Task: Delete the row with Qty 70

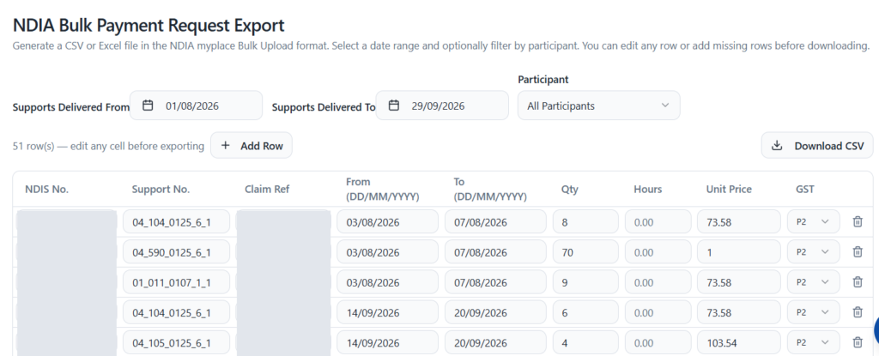Action: coord(858,251)
